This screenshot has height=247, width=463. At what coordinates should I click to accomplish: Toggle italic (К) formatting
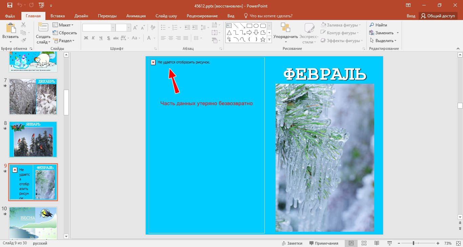point(94,38)
